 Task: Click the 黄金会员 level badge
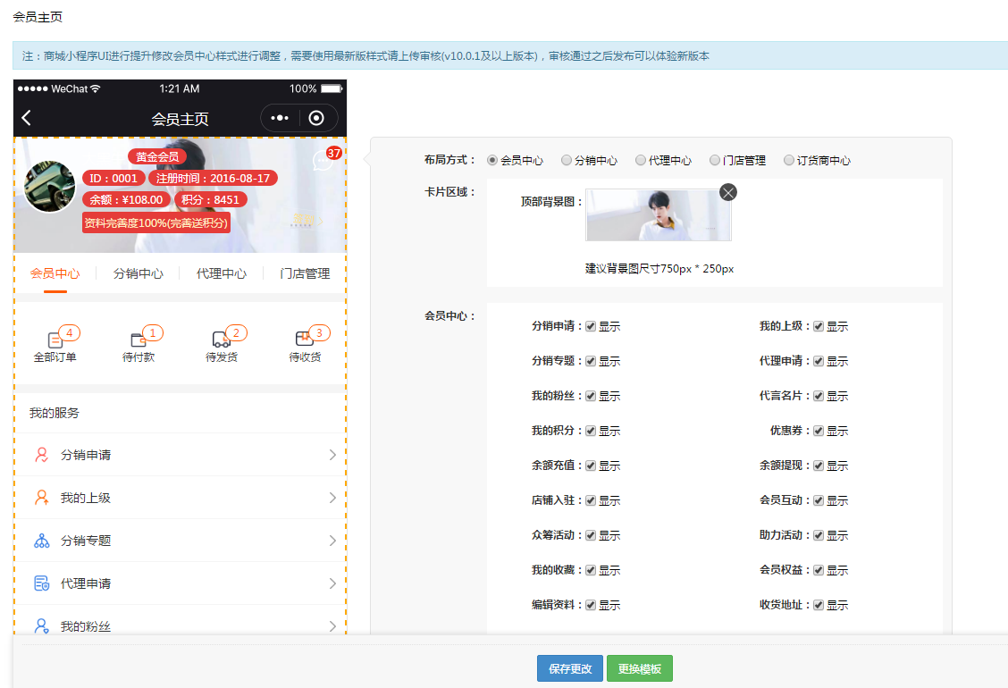point(157,157)
